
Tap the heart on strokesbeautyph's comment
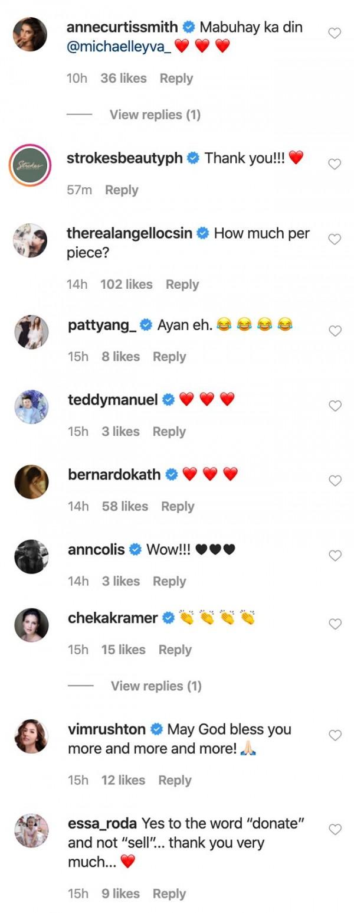[335, 165]
